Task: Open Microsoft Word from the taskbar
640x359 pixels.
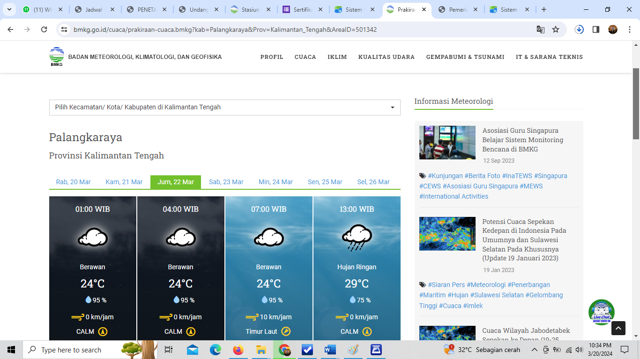Action: tap(330, 350)
